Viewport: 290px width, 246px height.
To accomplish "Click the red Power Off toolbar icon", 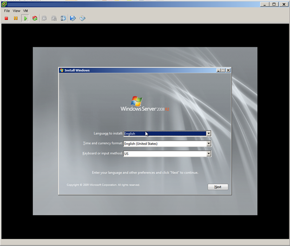I will (7, 18).
